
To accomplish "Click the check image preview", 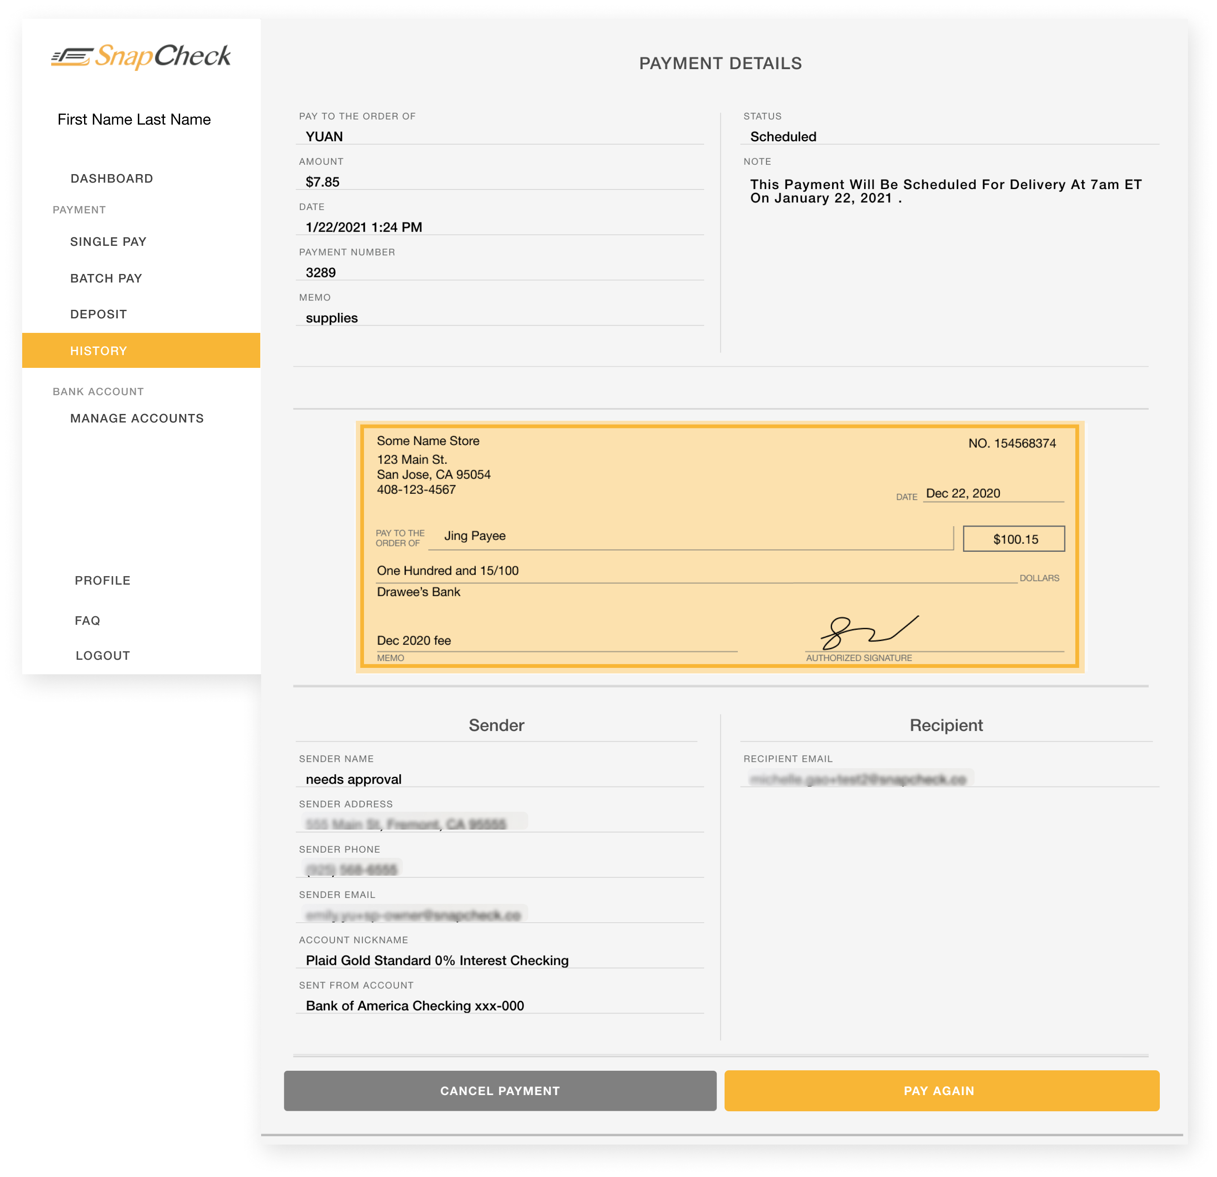I will (x=719, y=547).
